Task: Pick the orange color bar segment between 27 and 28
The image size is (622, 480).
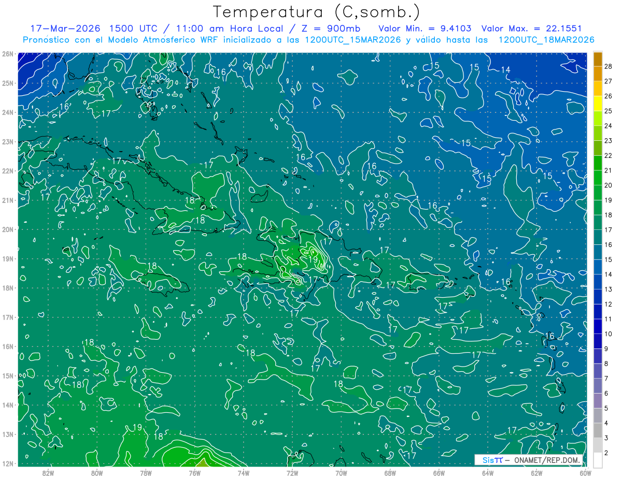Action: (598, 74)
